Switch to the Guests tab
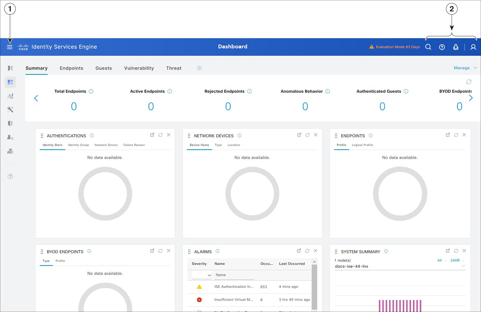Viewport: 481px width, 312px height. [x=104, y=68]
